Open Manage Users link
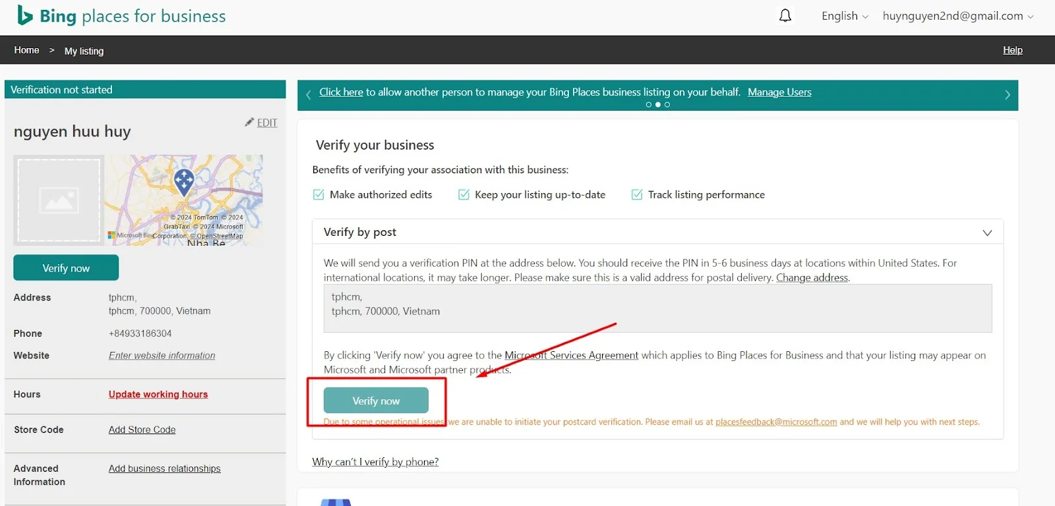This screenshot has height=506, width=1055. click(779, 92)
